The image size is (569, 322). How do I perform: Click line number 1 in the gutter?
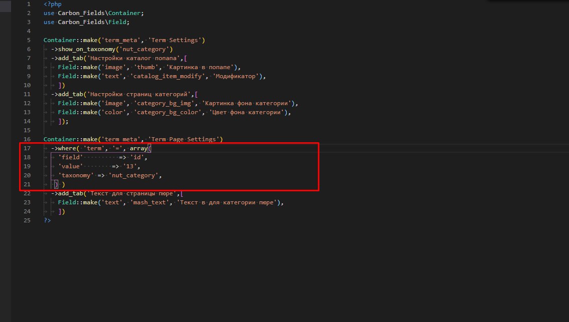(29, 4)
